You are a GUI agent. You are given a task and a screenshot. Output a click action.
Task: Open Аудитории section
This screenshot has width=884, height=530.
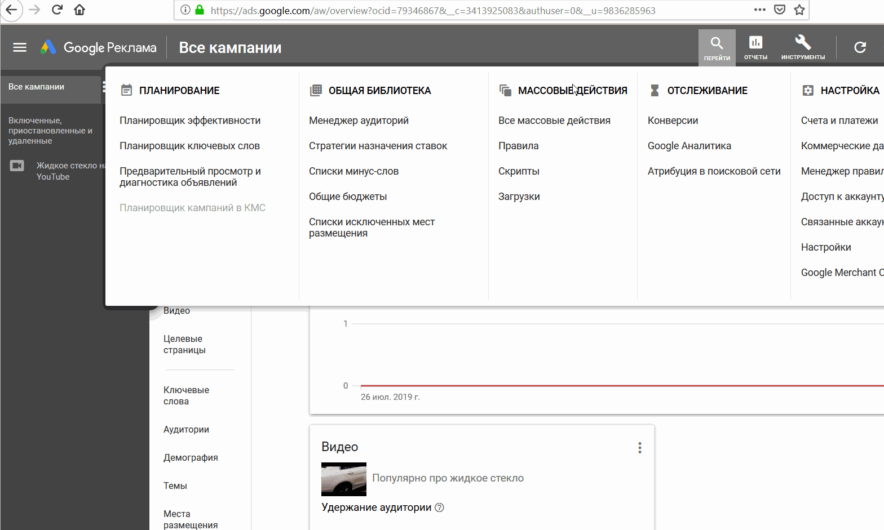186,429
